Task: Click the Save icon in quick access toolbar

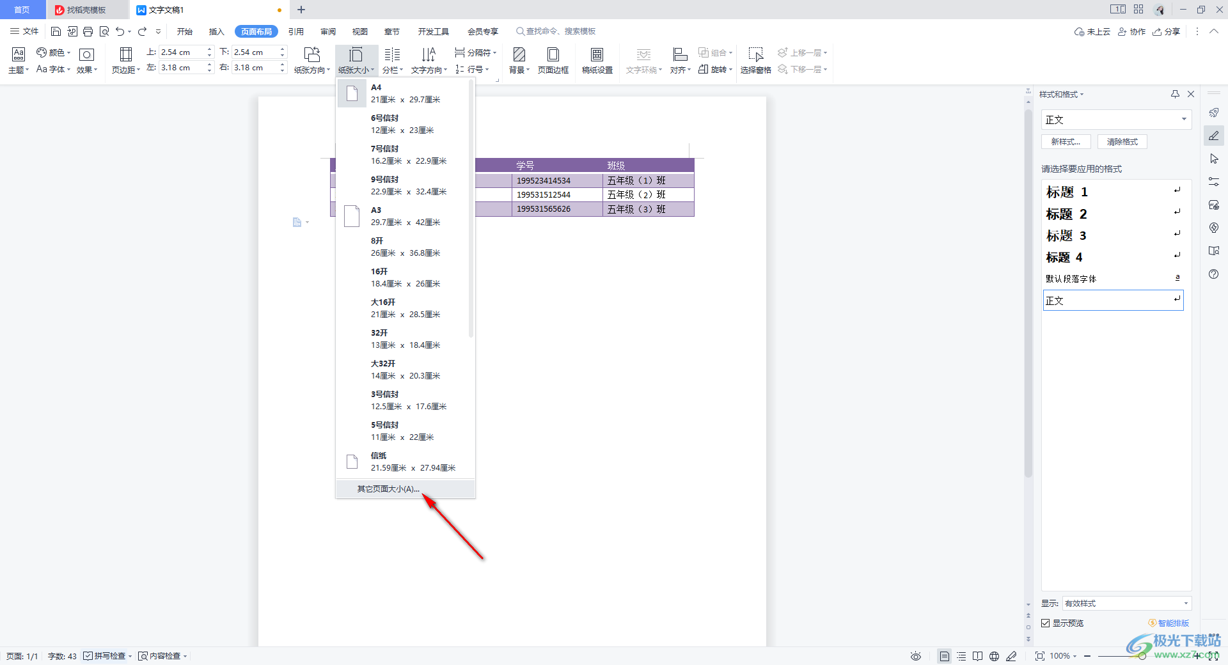Action: pyautogui.click(x=56, y=31)
